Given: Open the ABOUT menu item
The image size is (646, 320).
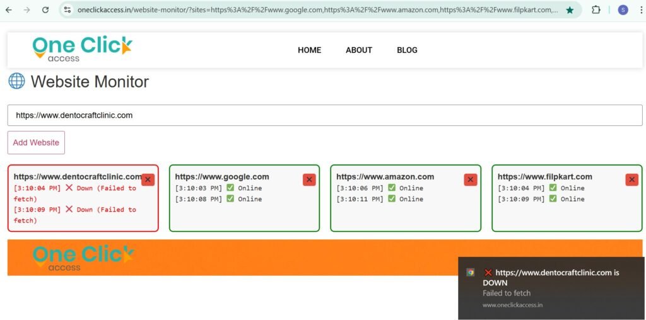Looking at the screenshot, I should pyautogui.click(x=359, y=50).
